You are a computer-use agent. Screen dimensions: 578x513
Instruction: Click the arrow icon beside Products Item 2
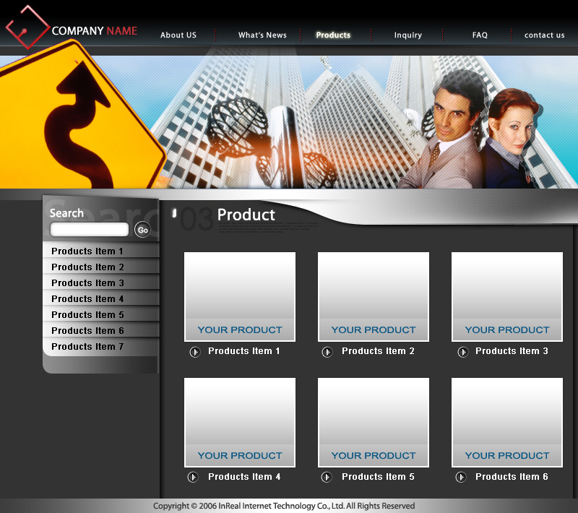pos(327,352)
